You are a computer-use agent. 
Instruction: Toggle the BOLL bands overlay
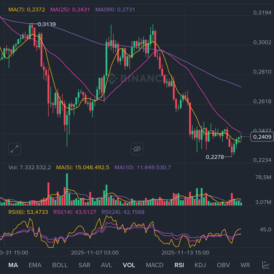coord(60,265)
